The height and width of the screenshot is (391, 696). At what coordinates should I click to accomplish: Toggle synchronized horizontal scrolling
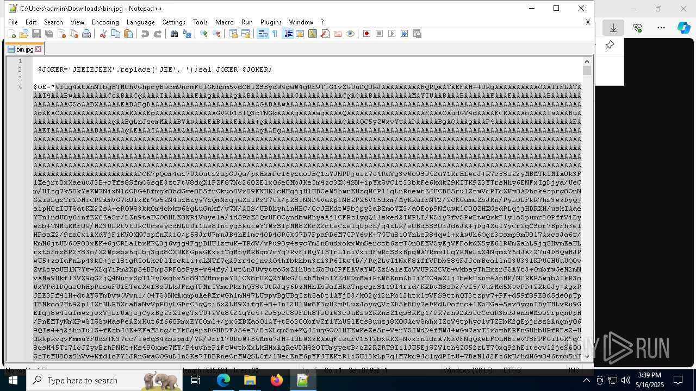pos(246,34)
